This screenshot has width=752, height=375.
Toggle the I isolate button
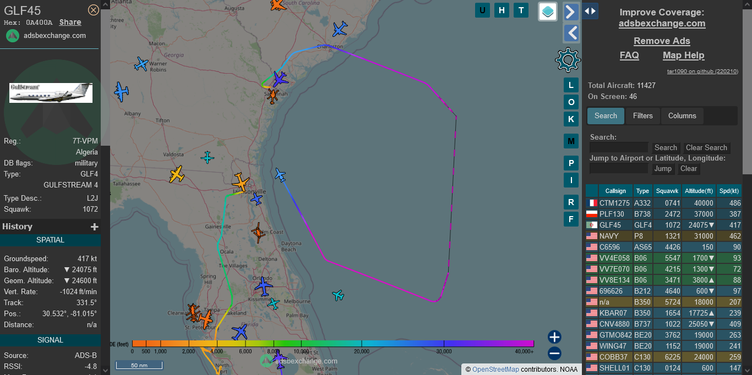pyautogui.click(x=571, y=180)
